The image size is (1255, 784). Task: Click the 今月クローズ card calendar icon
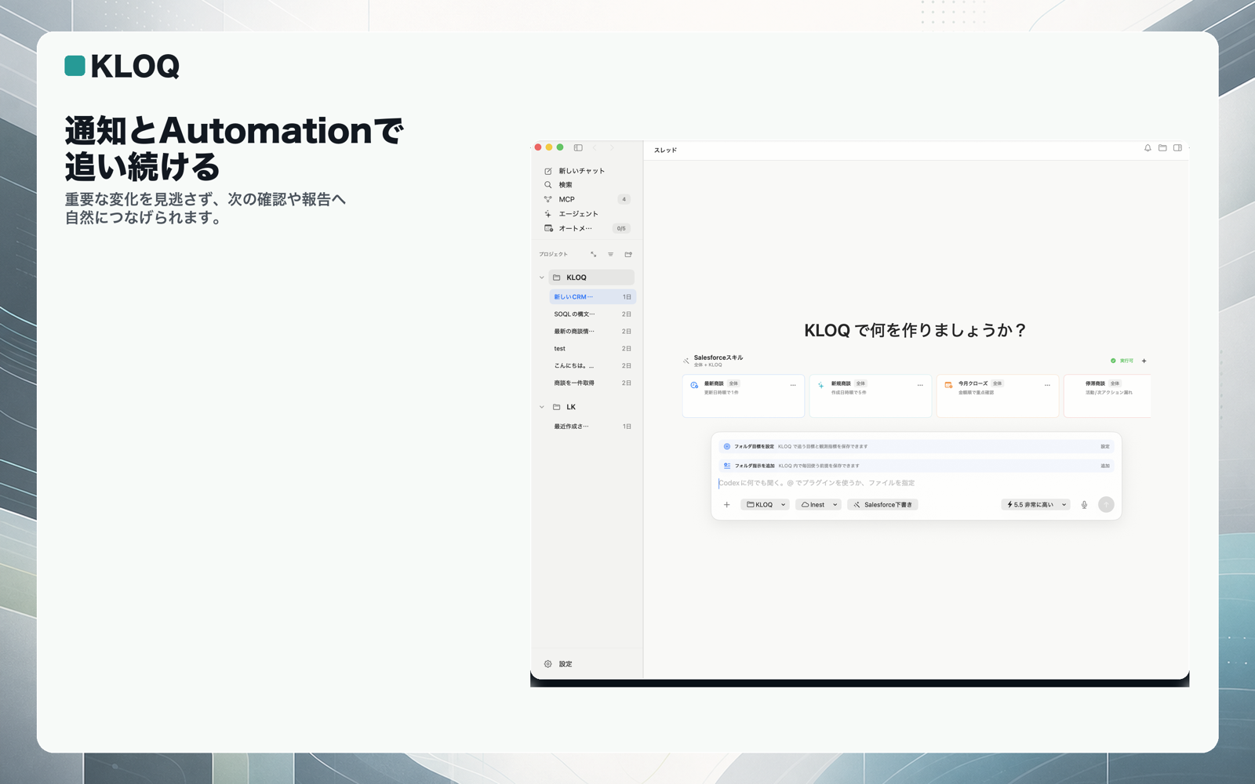[x=948, y=385]
